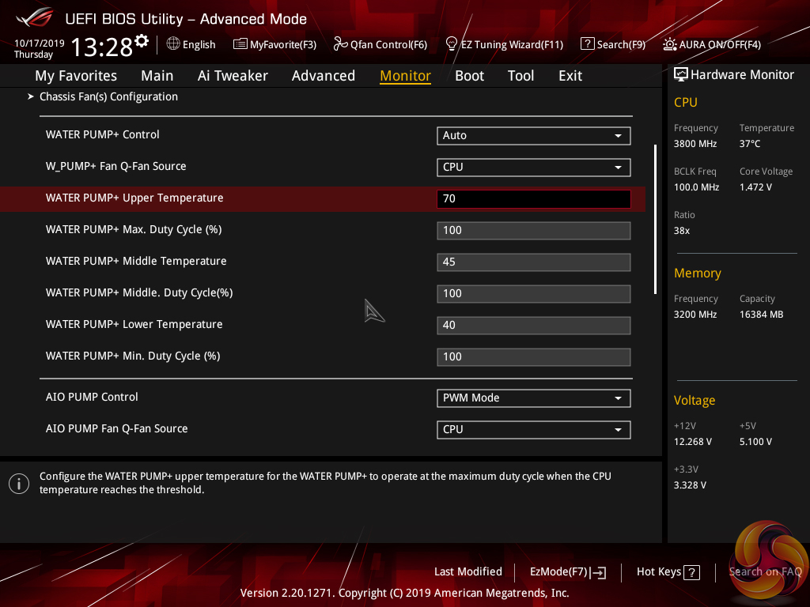The image size is (810, 607).
Task: Select WATER PUMP+ Lower Temperature label
Action: (x=134, y=324)
